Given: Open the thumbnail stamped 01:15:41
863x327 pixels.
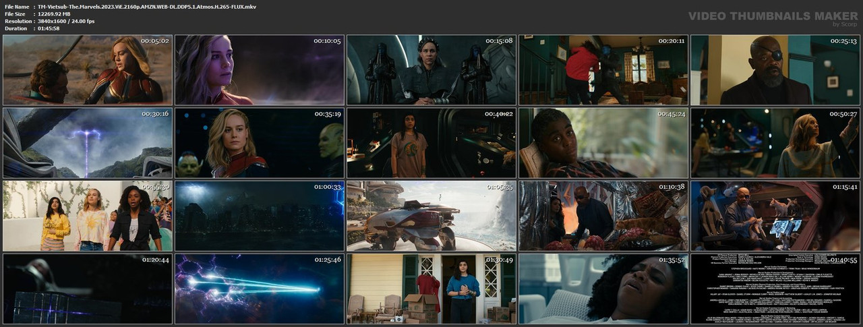Looking at the screenshot, I should [775, 216].
